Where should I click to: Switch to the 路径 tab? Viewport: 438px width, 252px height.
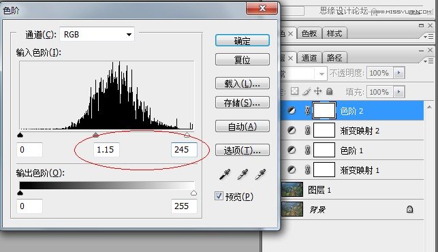coord(334,58)
